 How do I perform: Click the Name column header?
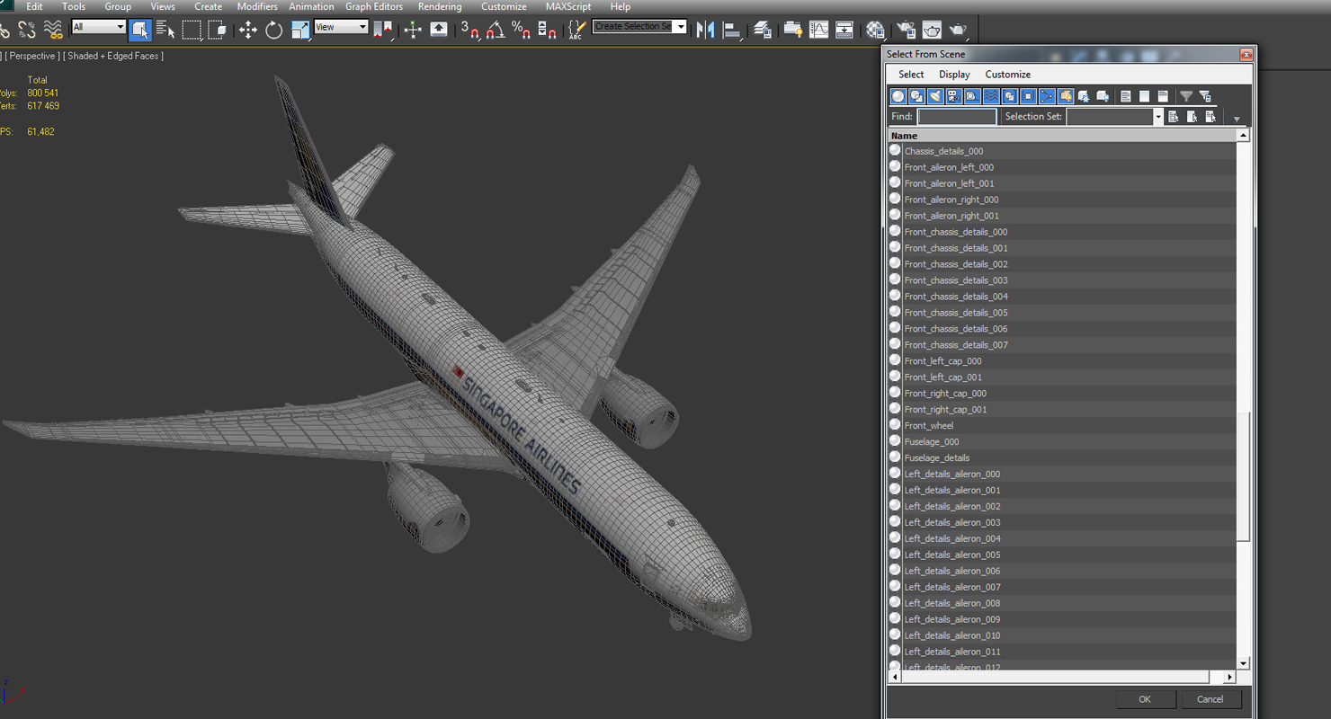[x=1062, y=136]
